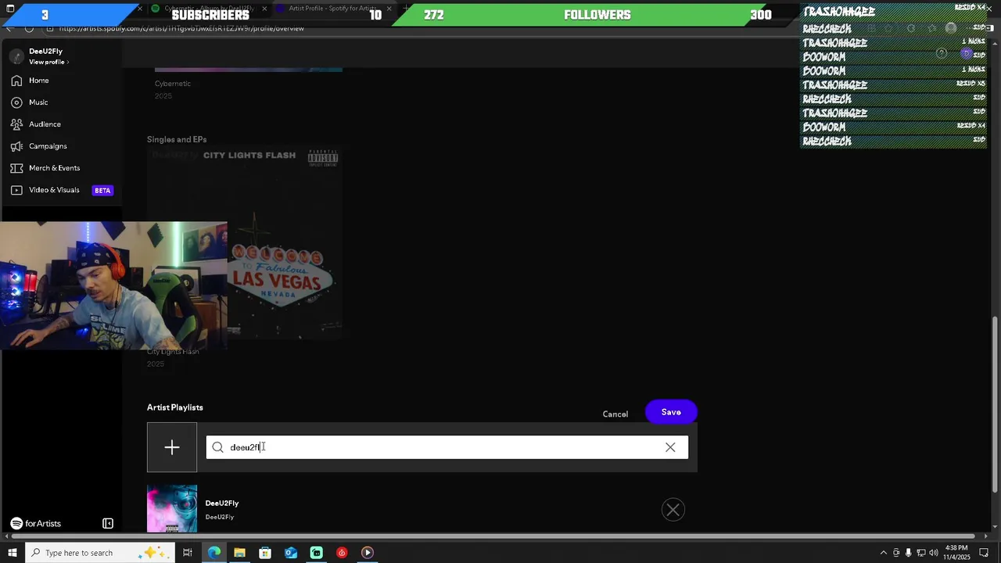This screenshot has width=1001, height=563.
Task: Click the plus add playlist tile
Action: pyautogui.click(x=172, y=447)
